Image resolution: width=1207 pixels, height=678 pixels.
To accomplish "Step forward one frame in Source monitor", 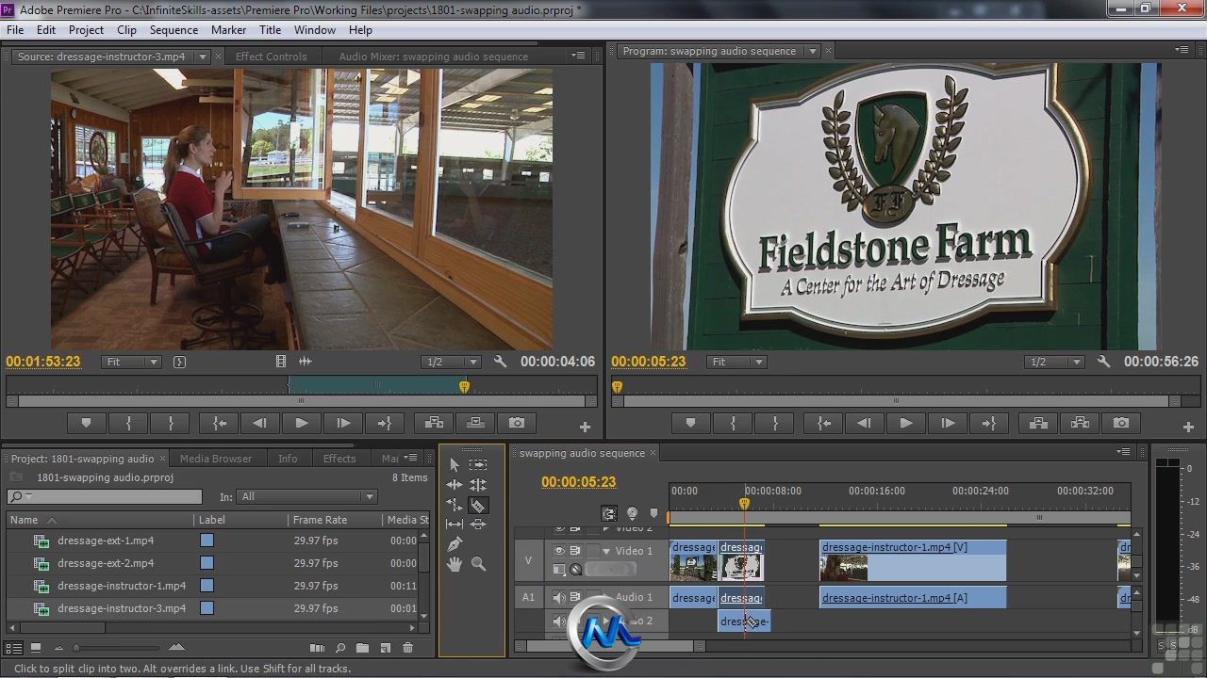I will [343, 424].
